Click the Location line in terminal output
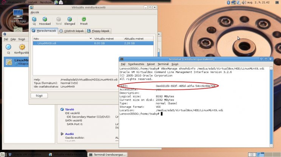 point(171,110)
